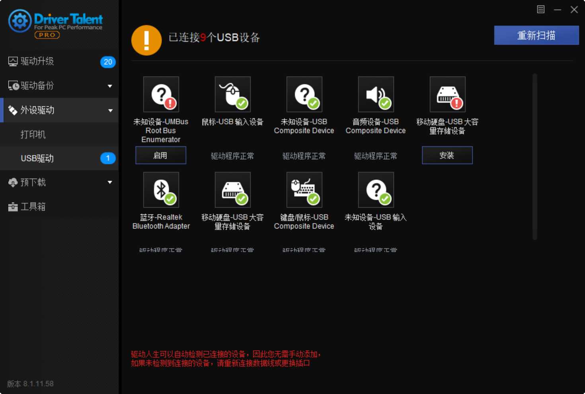Click the device list vertical scrollbar
Viewport: 585px width, 394px height.
point(535,156)
